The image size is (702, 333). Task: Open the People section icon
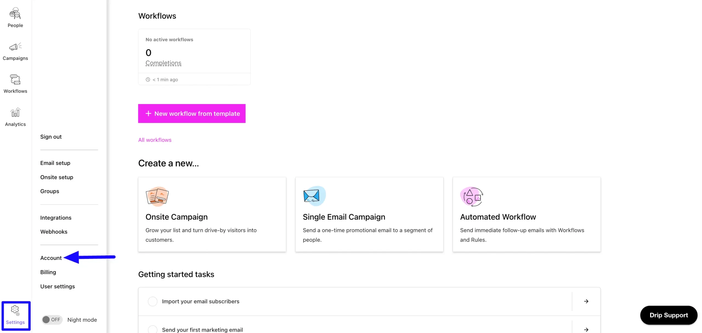15,14
